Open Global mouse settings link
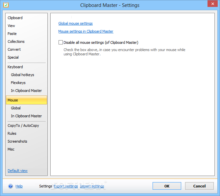 (76, 23)
